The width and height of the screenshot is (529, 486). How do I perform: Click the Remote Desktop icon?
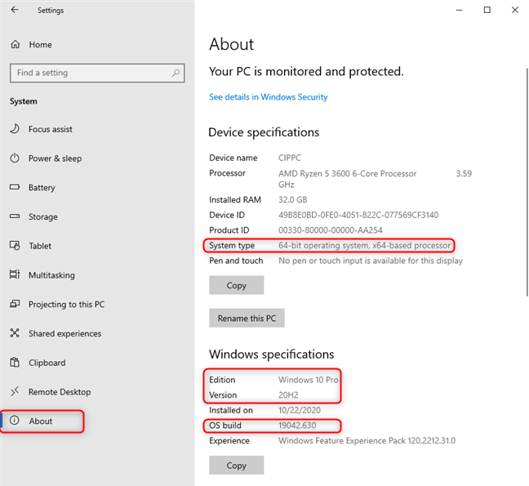click(x=15, y=391)
